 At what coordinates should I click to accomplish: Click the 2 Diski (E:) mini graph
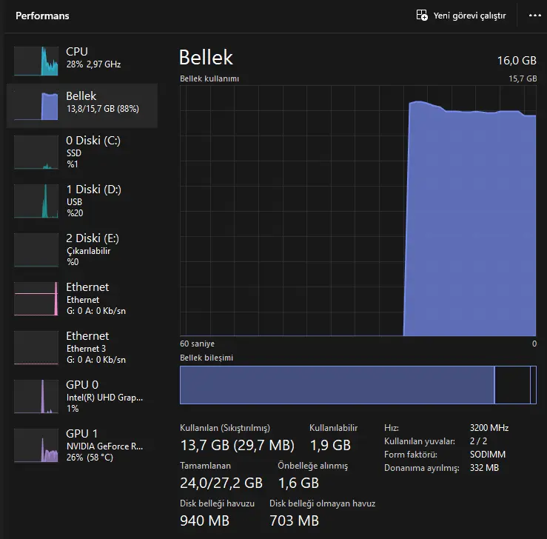(36, 250)
